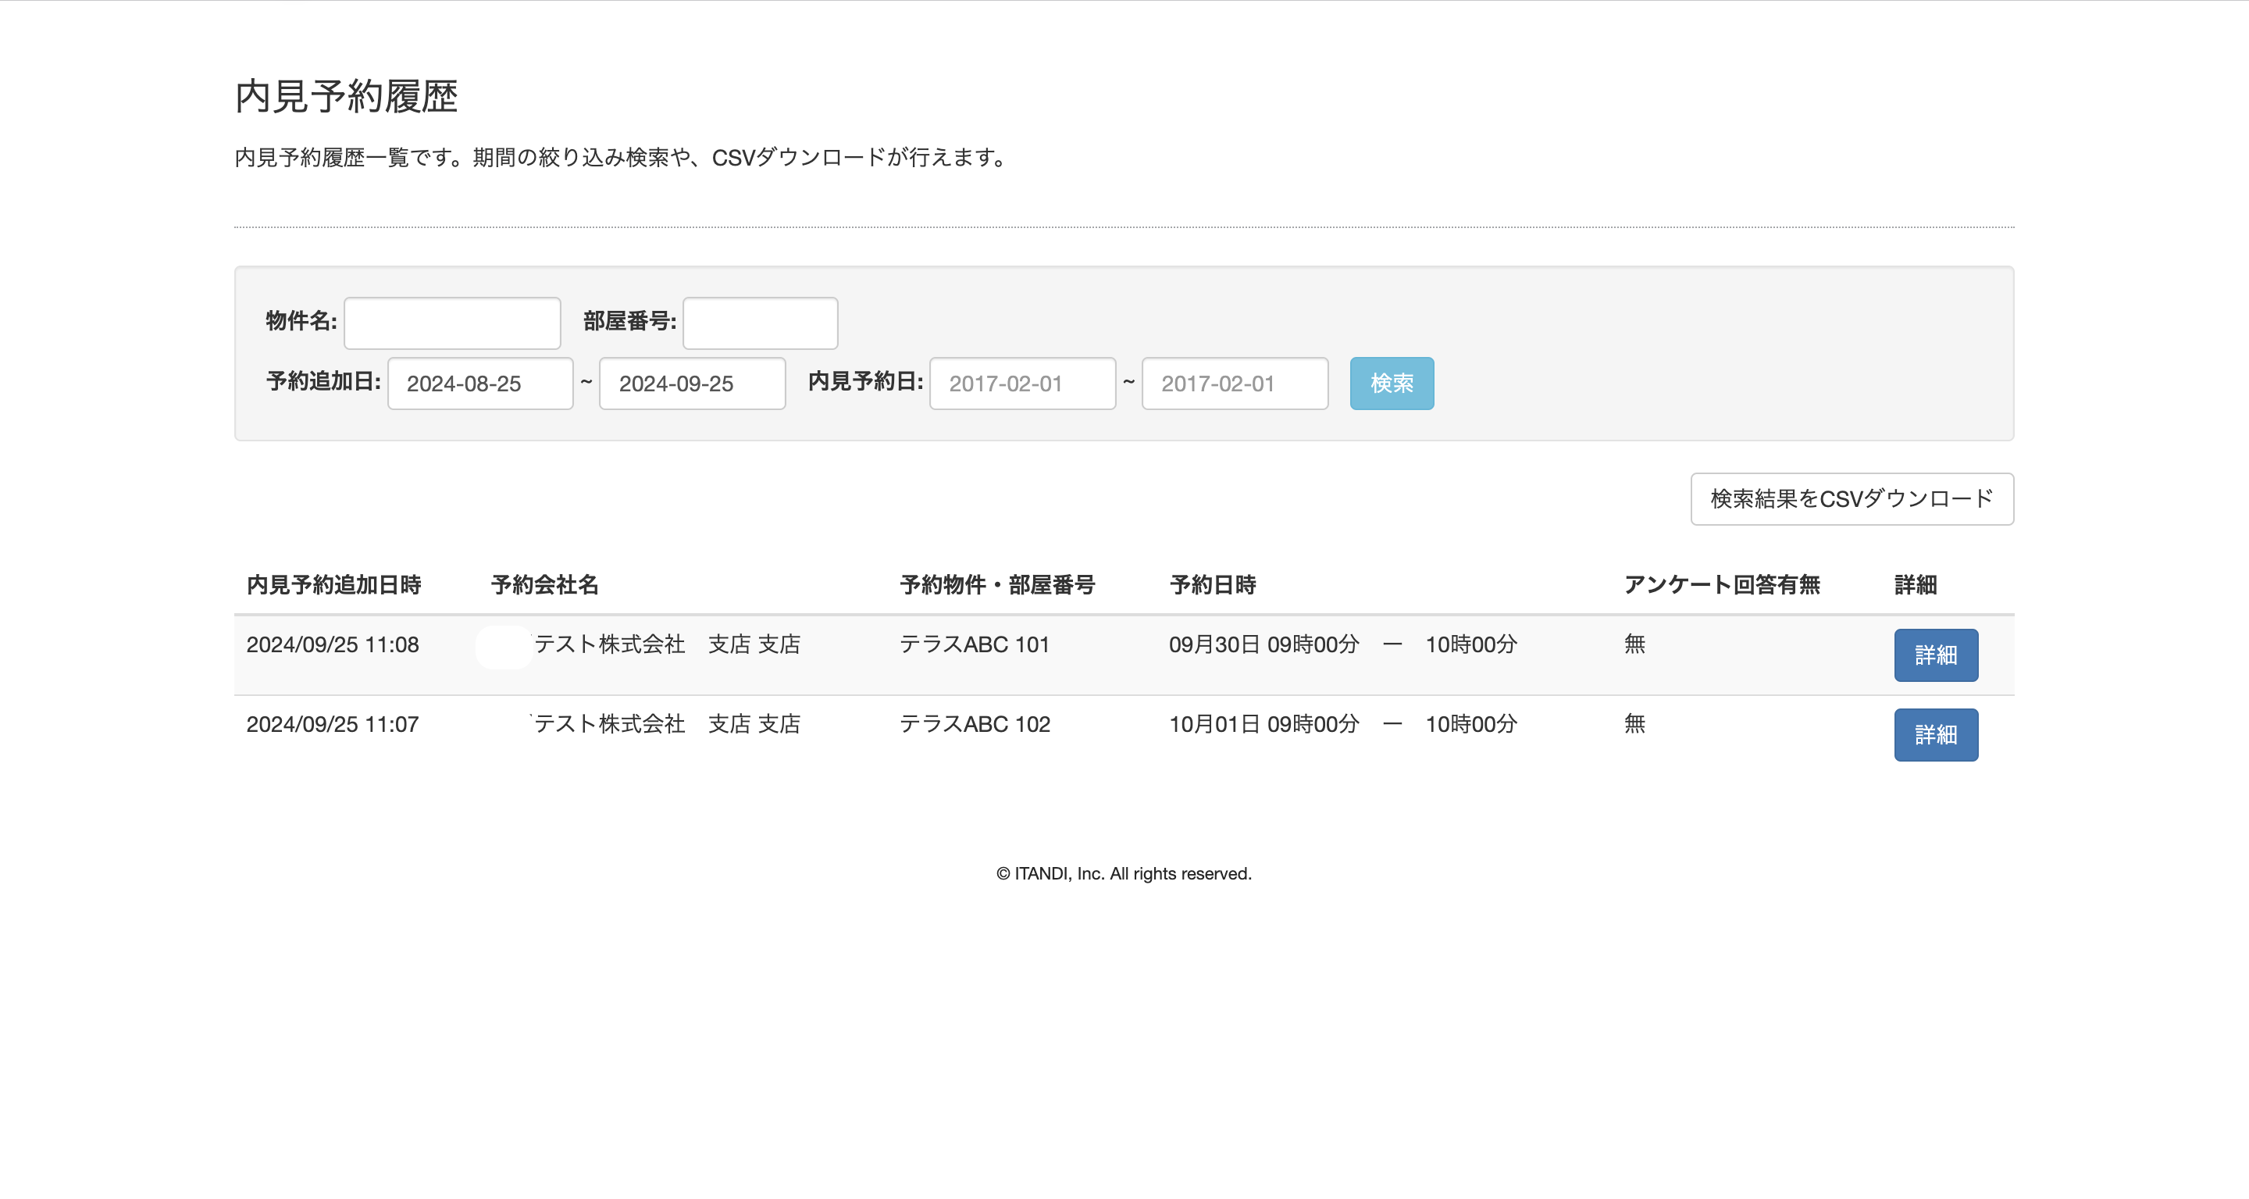Click 無 survey status for テラスABC 101
This screenshot has height=1199, width=2249.
pos(1634,644)
